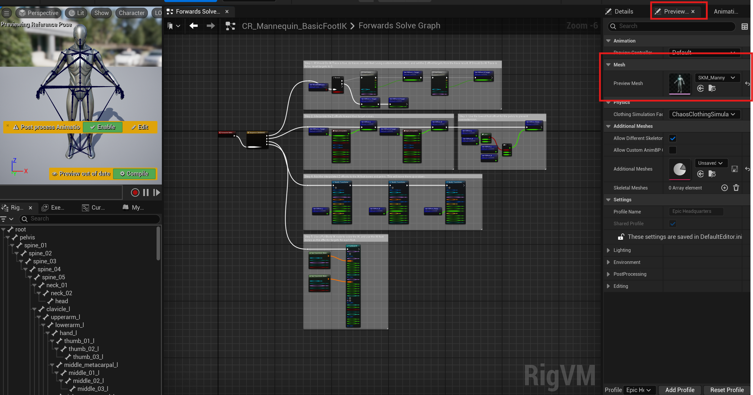Switch to the Details tab
Image resolution: width=753 pixels, height=395 pixels.
[620, 12]
